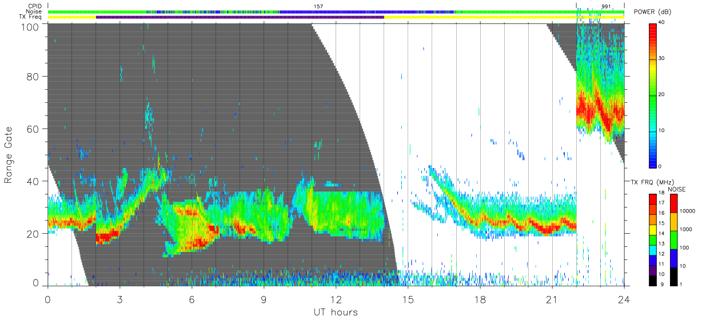
Task: Click the blue bottom of the POWER color bar
Action: point(653,160)
